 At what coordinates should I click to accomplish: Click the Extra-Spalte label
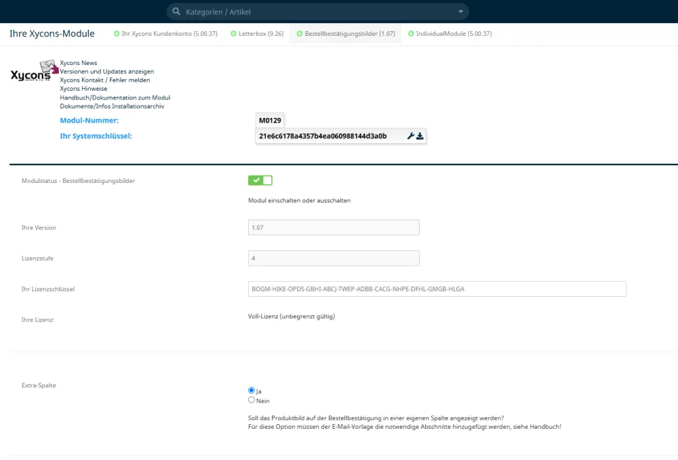coord(39,385)
